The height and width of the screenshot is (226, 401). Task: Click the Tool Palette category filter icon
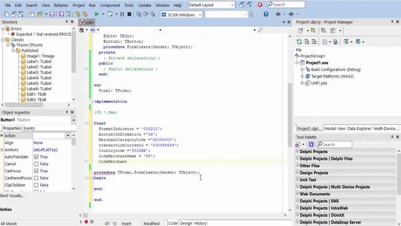(311, 144)
